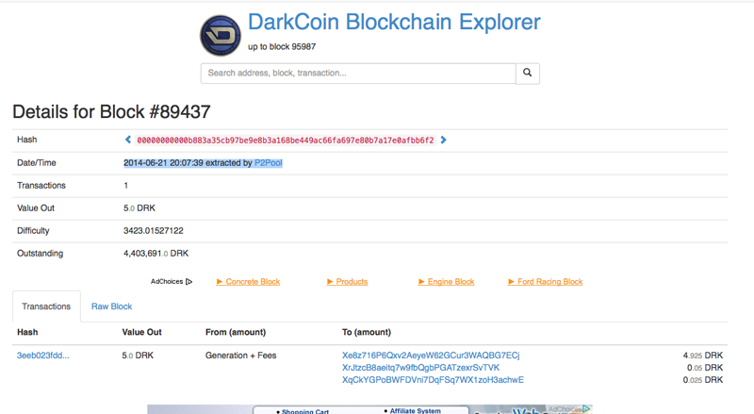Image resolution: width=754 pixels, height=414 pixels.
Task: Click the 'To (amount)' column header
Action: (x=367, y=332)
